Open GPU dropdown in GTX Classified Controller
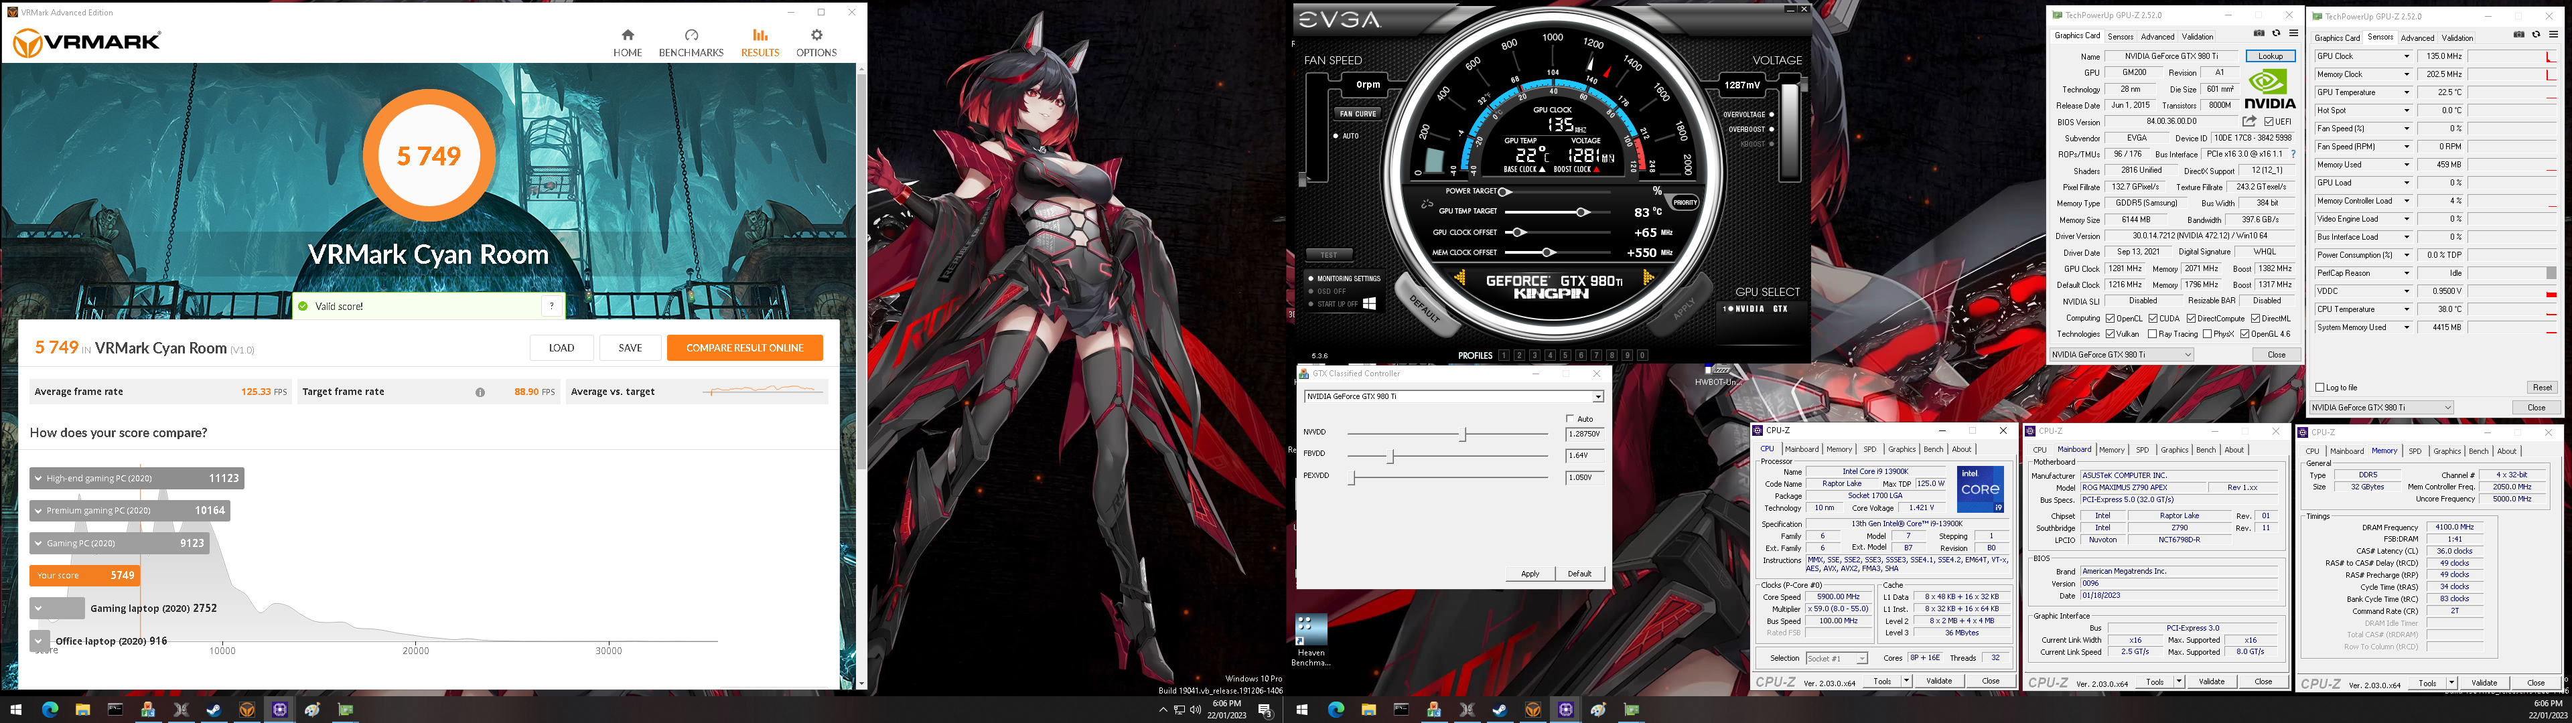 [x=1597, y=396]
